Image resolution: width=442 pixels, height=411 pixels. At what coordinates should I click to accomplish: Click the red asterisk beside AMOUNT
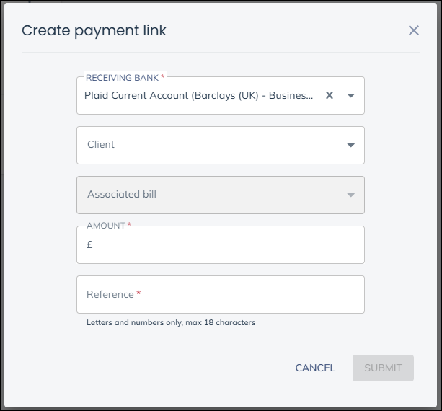(x=130, y=225)
